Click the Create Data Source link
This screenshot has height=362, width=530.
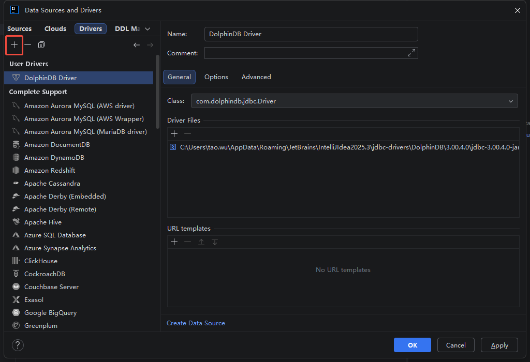[196, 323]
